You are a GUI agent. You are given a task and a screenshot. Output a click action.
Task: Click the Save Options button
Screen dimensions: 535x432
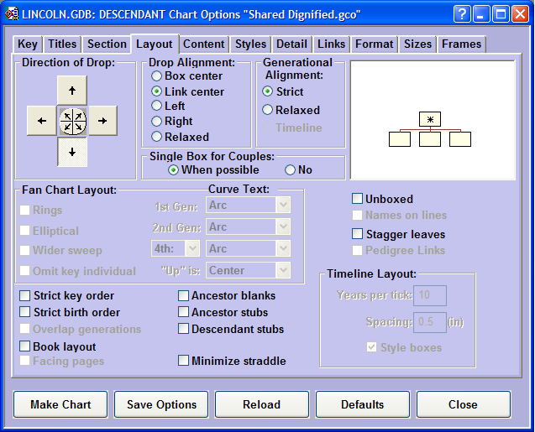coord(161,404)
